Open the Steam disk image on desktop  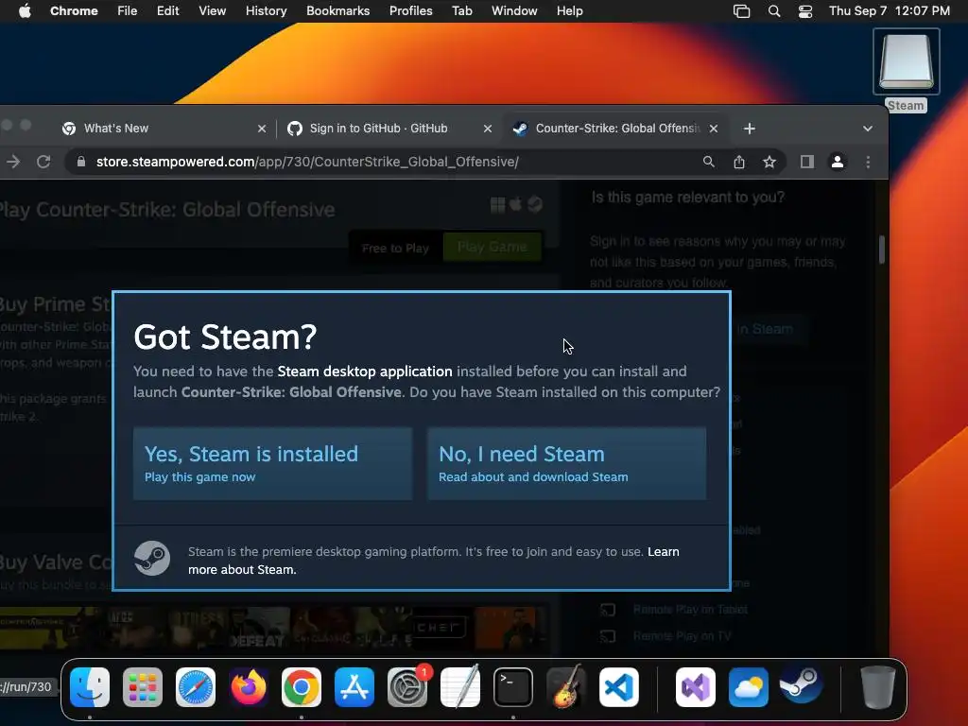tap(906, 61)
